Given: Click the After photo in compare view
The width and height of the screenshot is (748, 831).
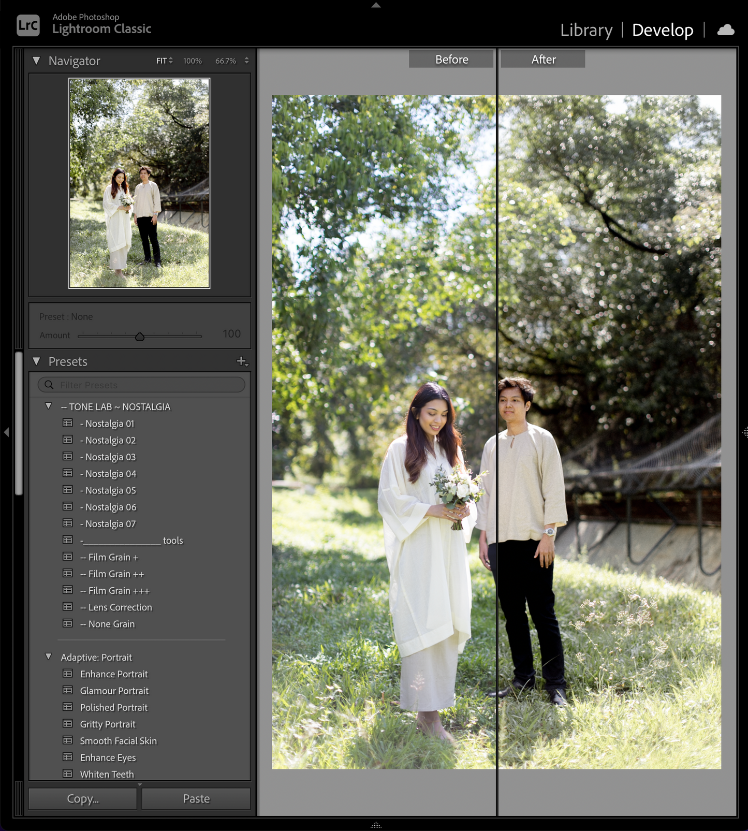Looking at the screenshot, I should point(610,432).
